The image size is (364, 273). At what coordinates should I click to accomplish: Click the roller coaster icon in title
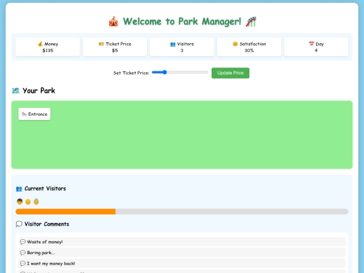(x=251, y=22)
